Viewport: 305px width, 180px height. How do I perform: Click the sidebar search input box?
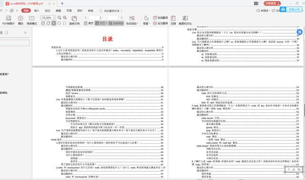click(x=14, y=43)
